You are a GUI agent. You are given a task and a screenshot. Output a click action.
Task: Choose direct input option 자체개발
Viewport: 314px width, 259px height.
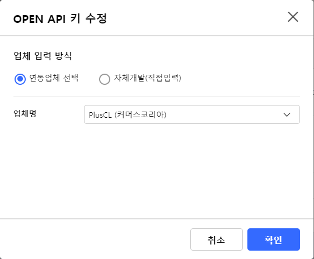[x=105, y=79]
